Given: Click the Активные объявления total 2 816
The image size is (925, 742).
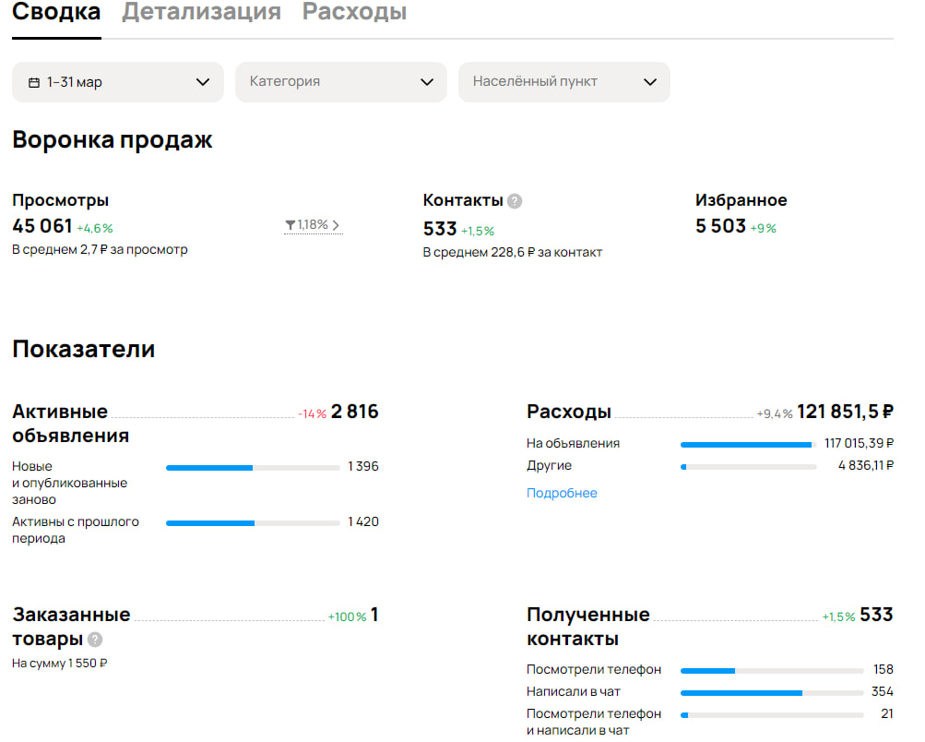Looking at the screenshot, I should [359, 412].
